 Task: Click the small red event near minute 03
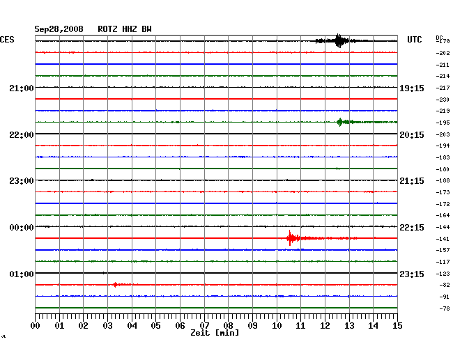point(116,285)
